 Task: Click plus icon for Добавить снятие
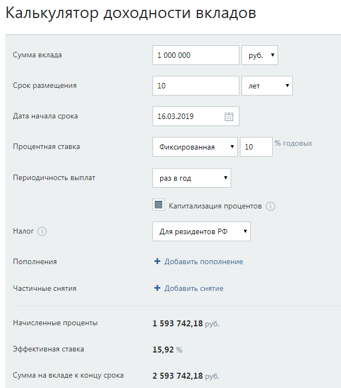coord(157,288)
